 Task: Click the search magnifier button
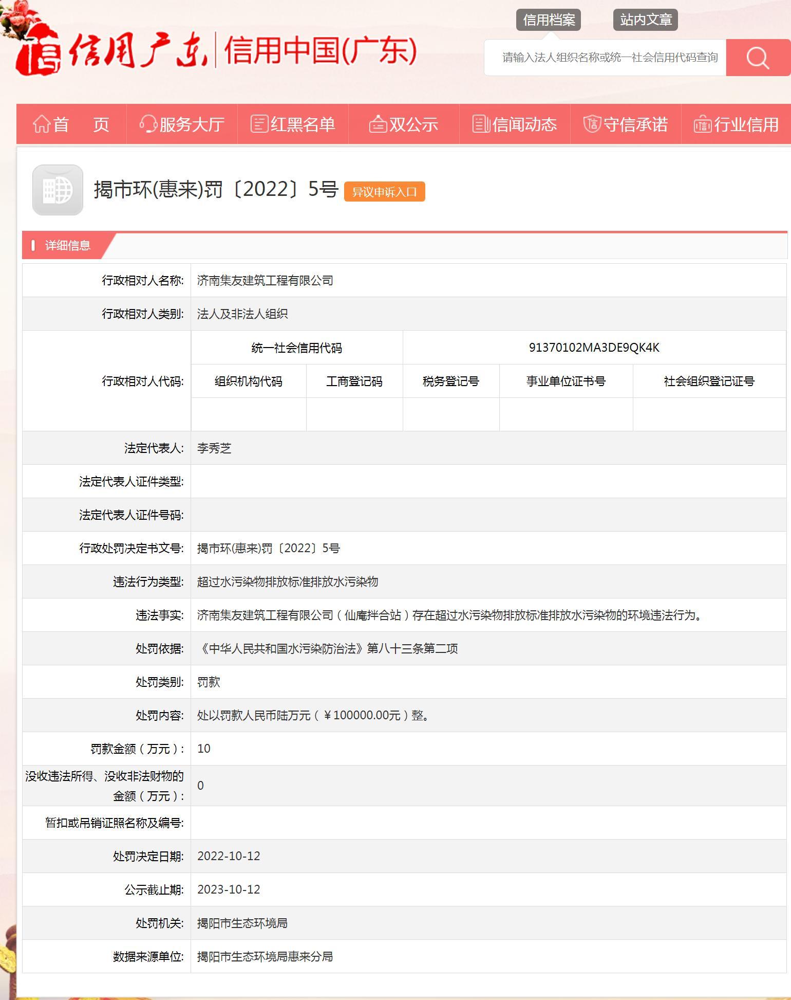(x=758, y=58)
